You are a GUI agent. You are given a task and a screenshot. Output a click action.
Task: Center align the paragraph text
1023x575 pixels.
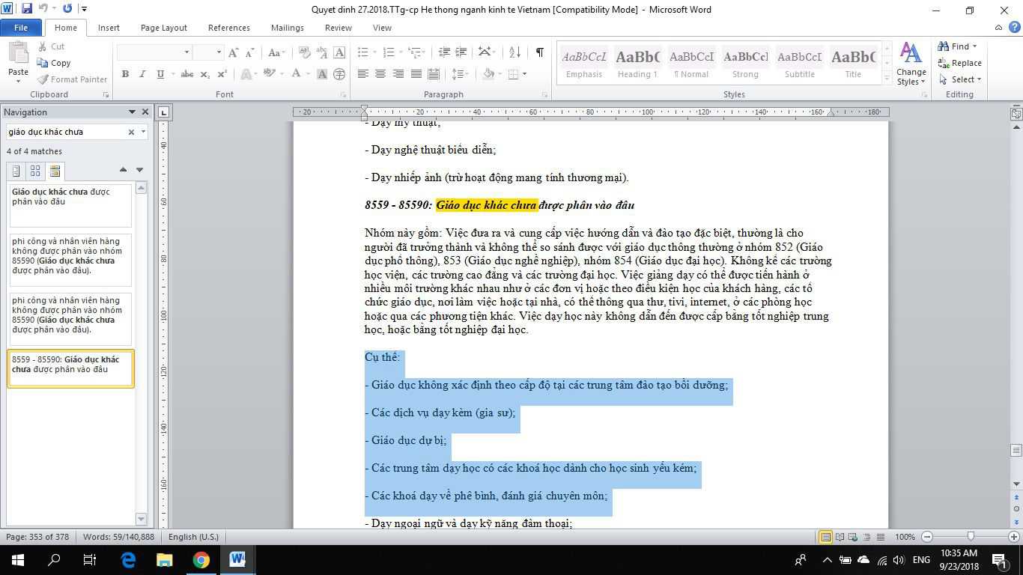tap(380, 74)
